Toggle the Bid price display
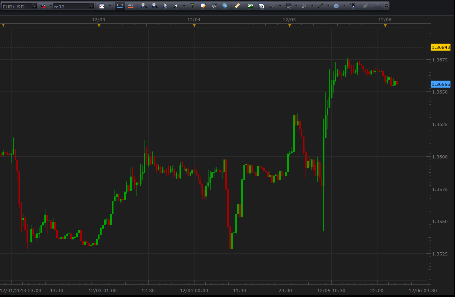455x297 pixels. click(120, 6)
